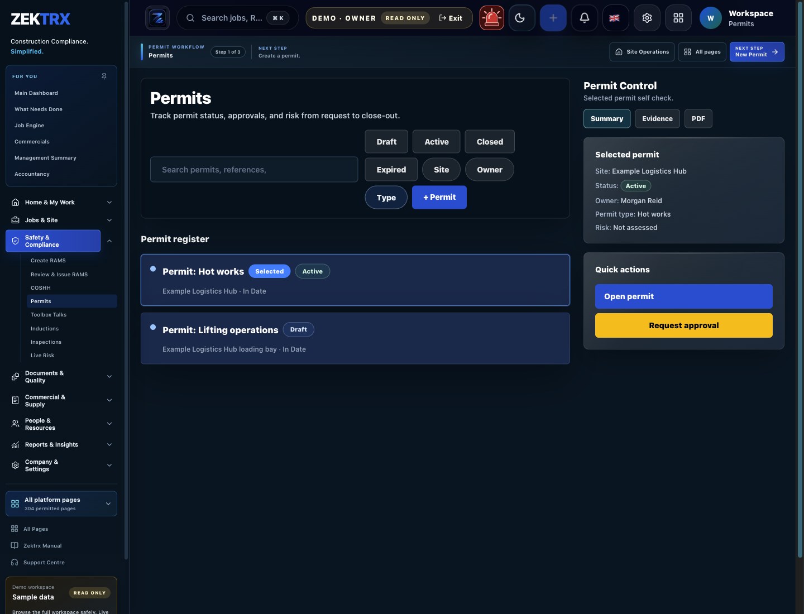Image resolution: width=804 pixels, height=614 pixels.
Task: Go to Next Step New Permit
Action: click(757, 52)
